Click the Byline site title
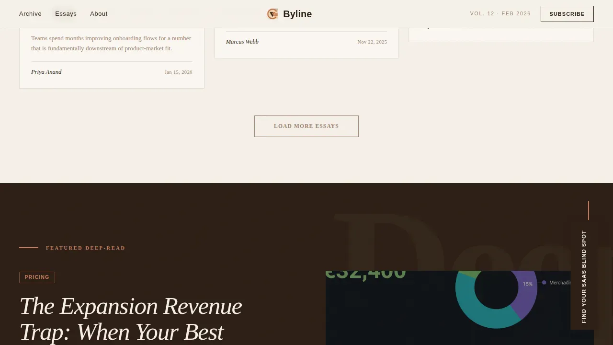Image resolution: width=613 pixels, height=345 pixels. pyautogui.click(x=297, y=14)
